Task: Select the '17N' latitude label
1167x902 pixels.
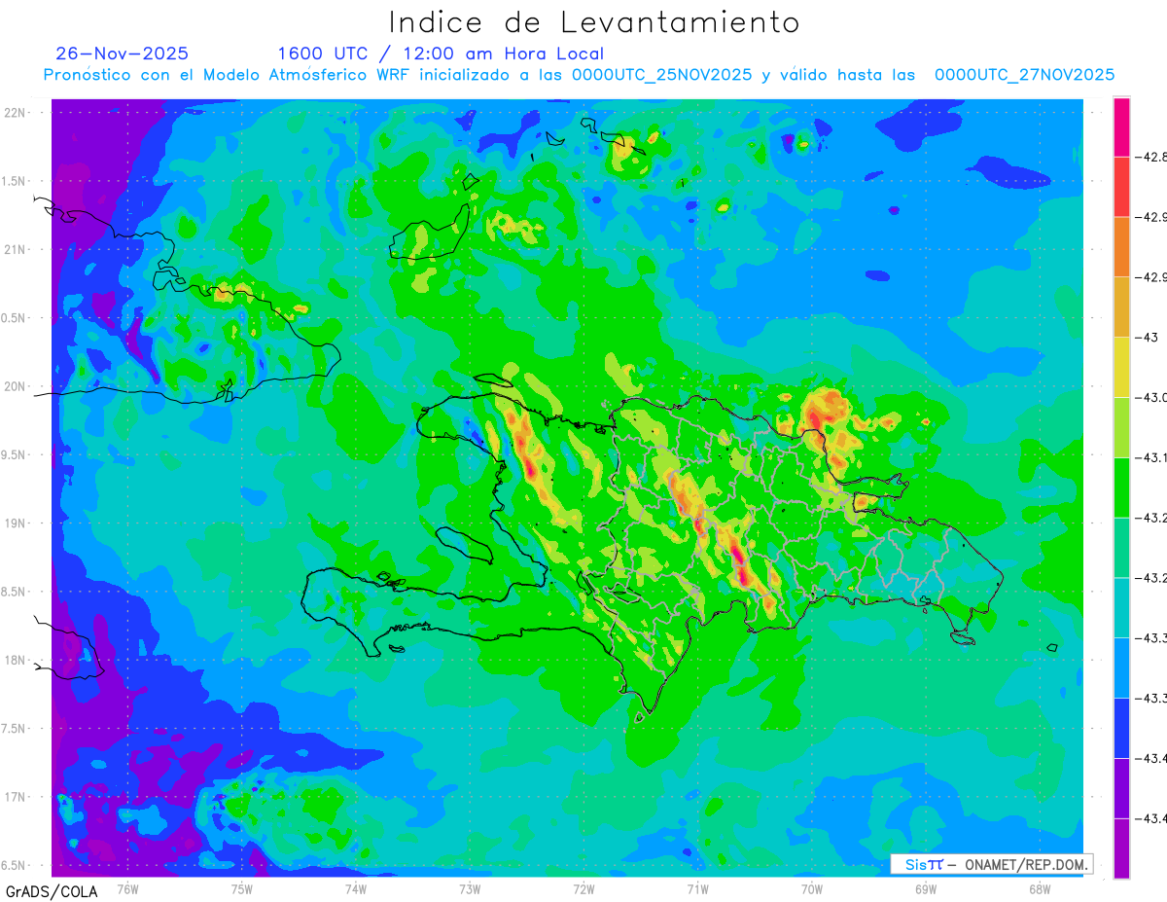Action: 16,797
